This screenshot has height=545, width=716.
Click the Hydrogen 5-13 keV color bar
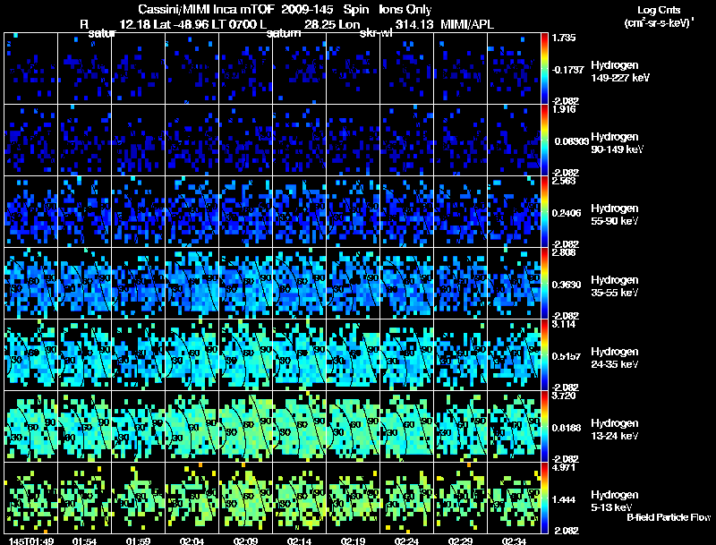(x=544, y=498)
